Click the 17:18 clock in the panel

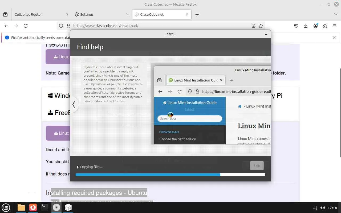point(332,208)
